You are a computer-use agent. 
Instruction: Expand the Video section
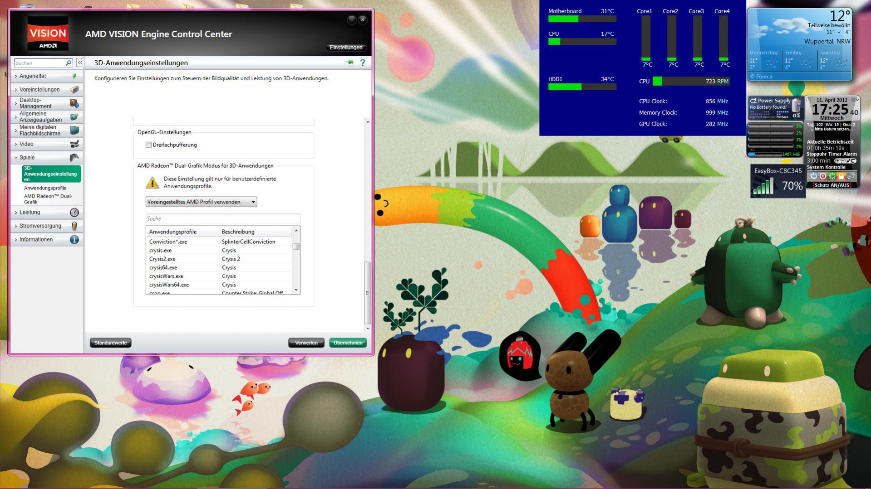click(46, 144)
